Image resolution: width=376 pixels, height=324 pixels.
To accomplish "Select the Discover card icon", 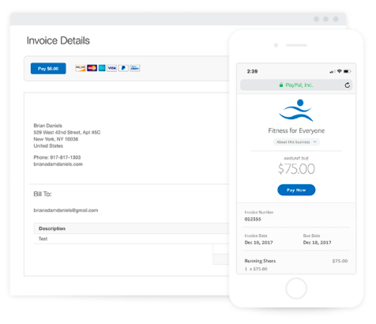I will point(81,68).
